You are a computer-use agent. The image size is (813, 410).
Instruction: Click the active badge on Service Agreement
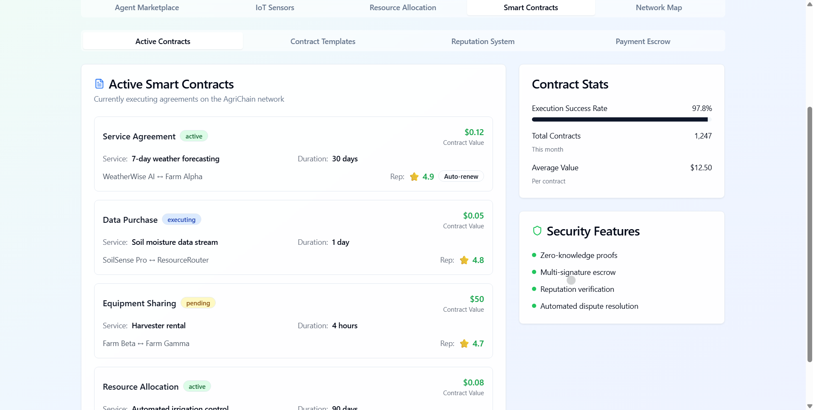(x=194, y=136)
